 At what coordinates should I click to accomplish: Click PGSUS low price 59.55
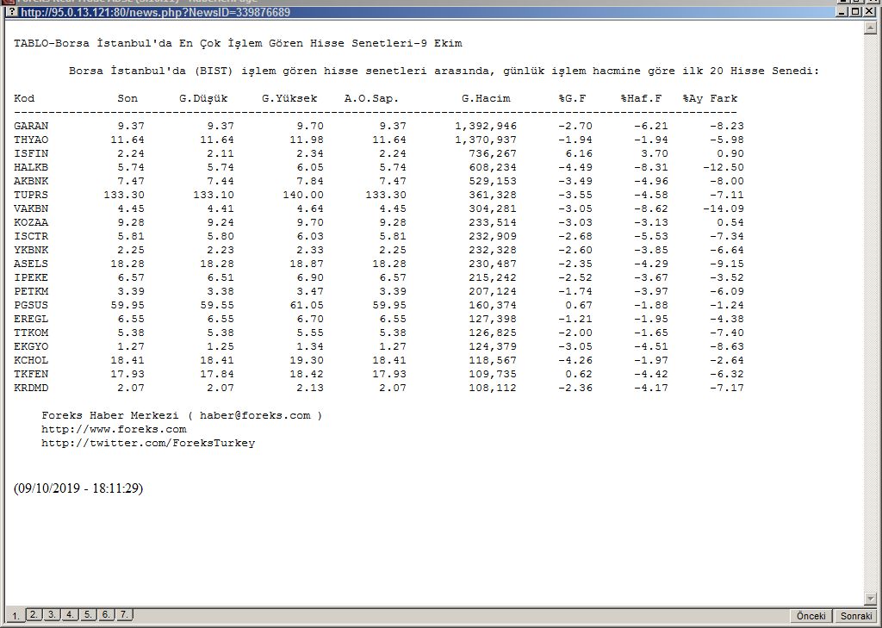click(x=217, y=306)
